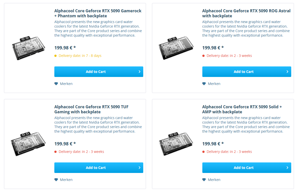304x193 pixels.
Task: Click the Solid + AMP delivery date text
Action: point(229,152)
